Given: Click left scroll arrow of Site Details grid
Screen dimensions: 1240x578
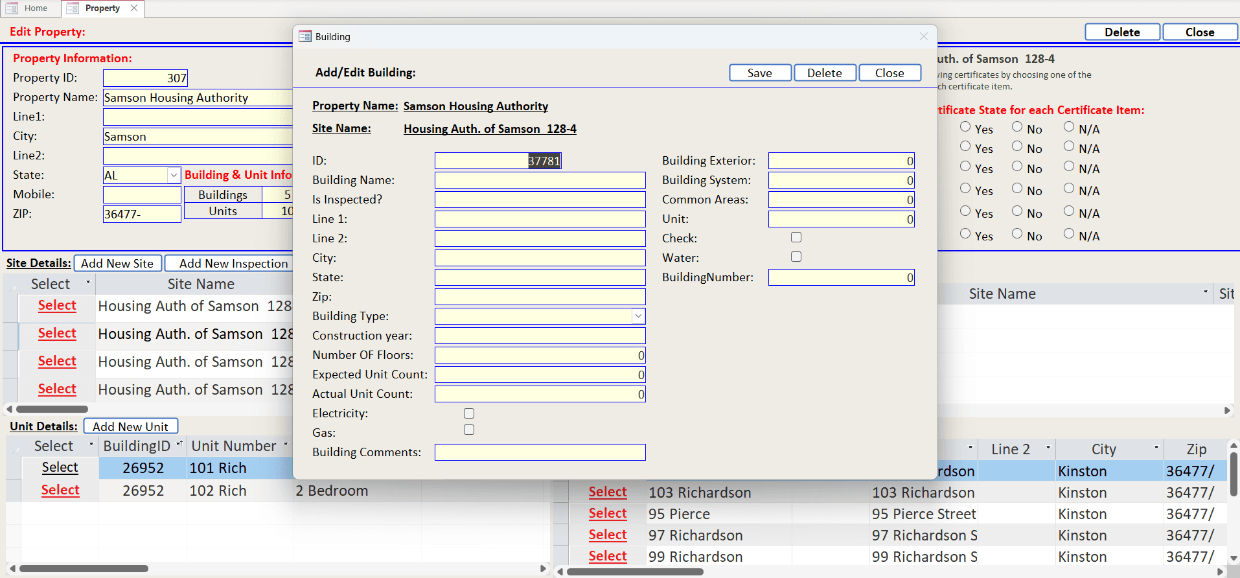Looking at the screenshot, I should pos(9,409).
